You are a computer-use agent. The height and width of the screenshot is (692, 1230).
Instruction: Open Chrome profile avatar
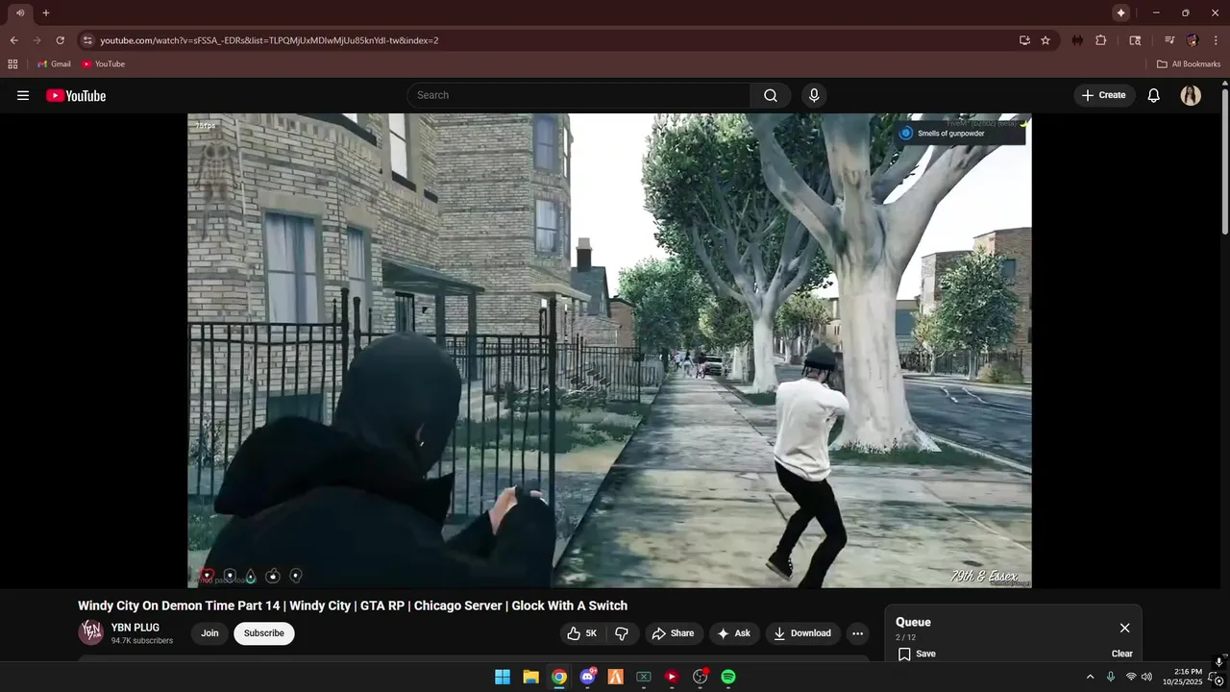[1193, 40]
